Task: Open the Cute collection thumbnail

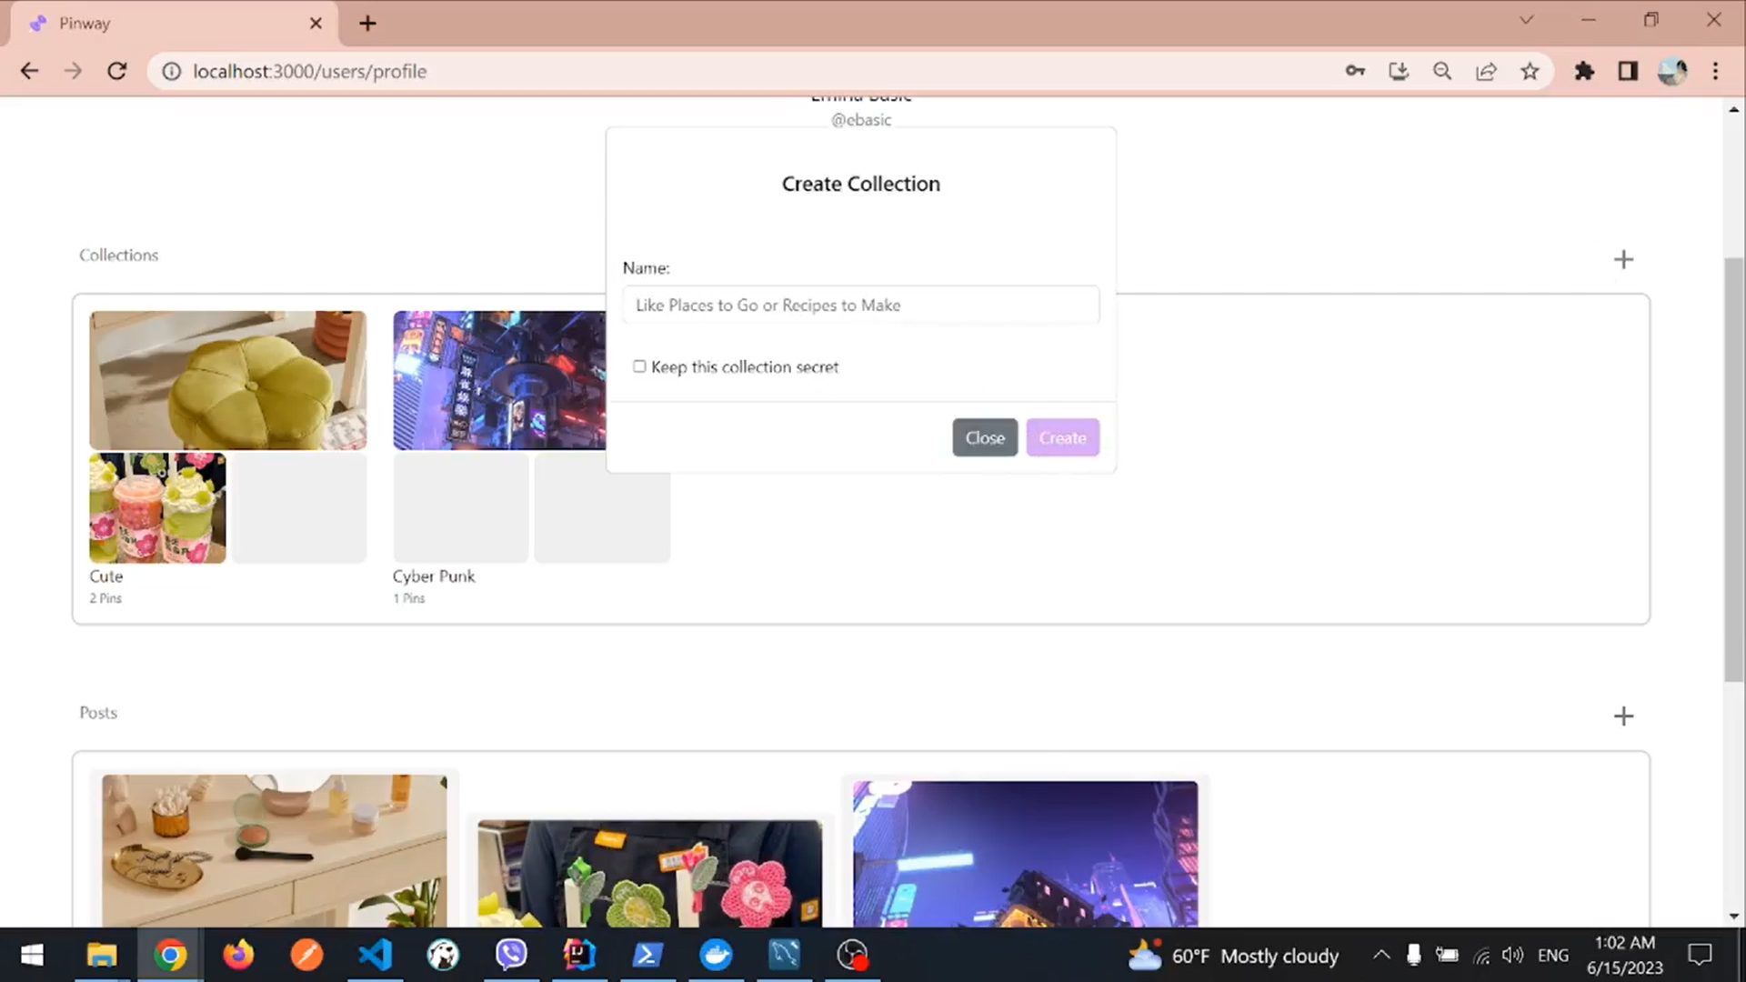Action: (227, 380)
